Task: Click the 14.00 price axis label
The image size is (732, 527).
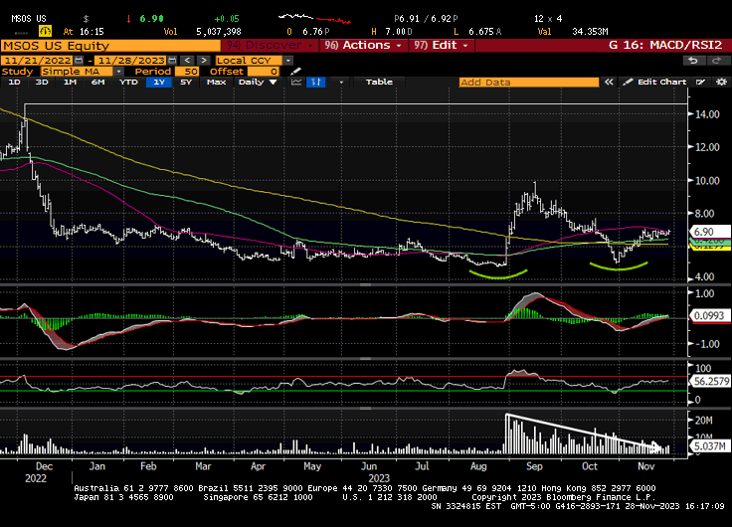Action: coord(707,114)
